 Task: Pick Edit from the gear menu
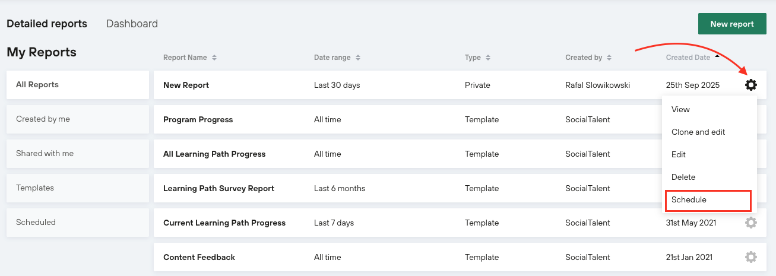(x=679, y=154)
